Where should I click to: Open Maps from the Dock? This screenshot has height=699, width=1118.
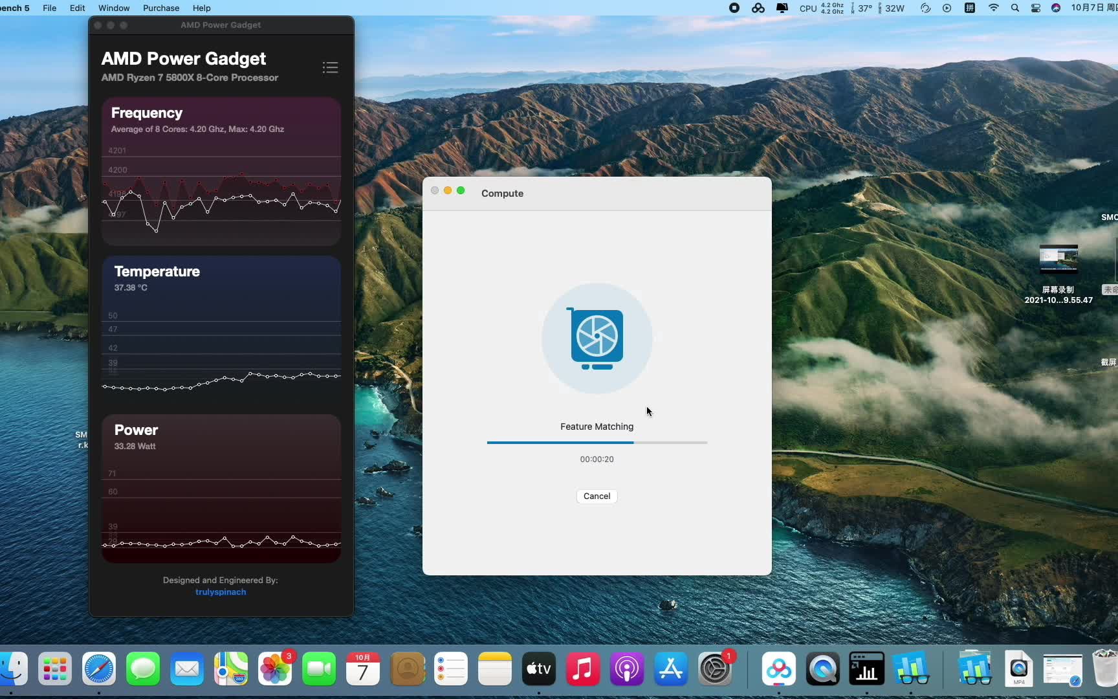[x=231, y=669]
